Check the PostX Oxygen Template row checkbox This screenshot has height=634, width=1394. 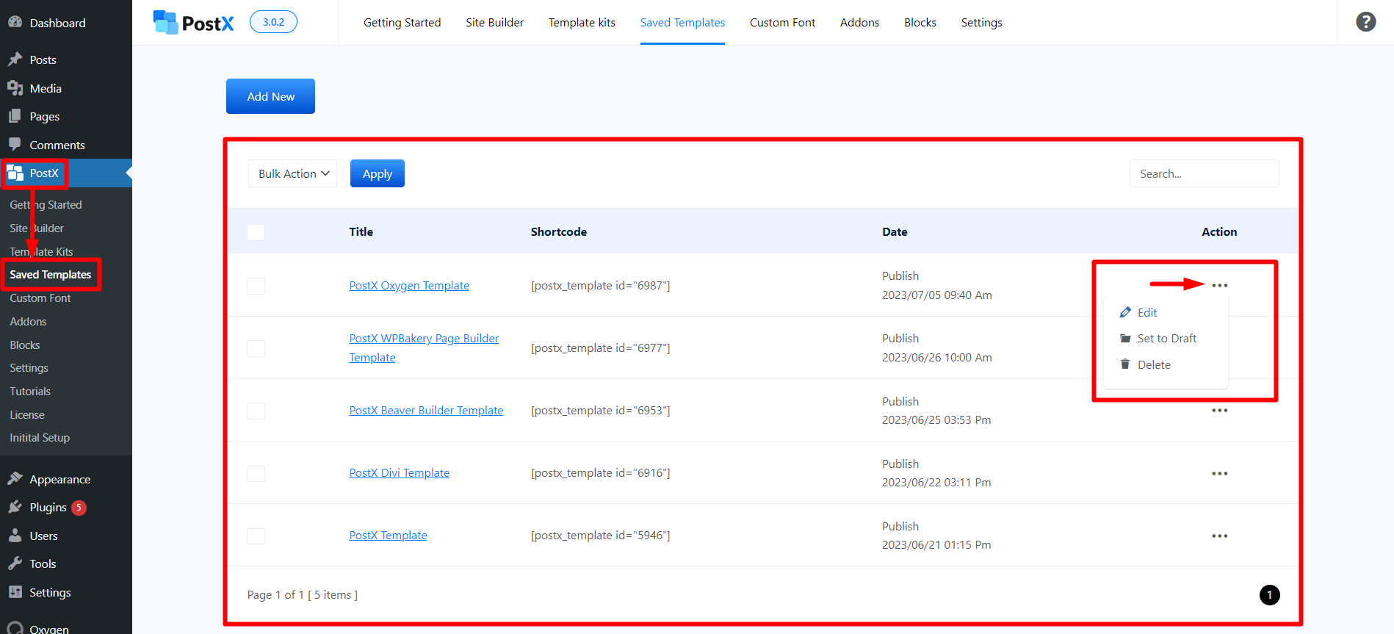(x=256, y=286)
